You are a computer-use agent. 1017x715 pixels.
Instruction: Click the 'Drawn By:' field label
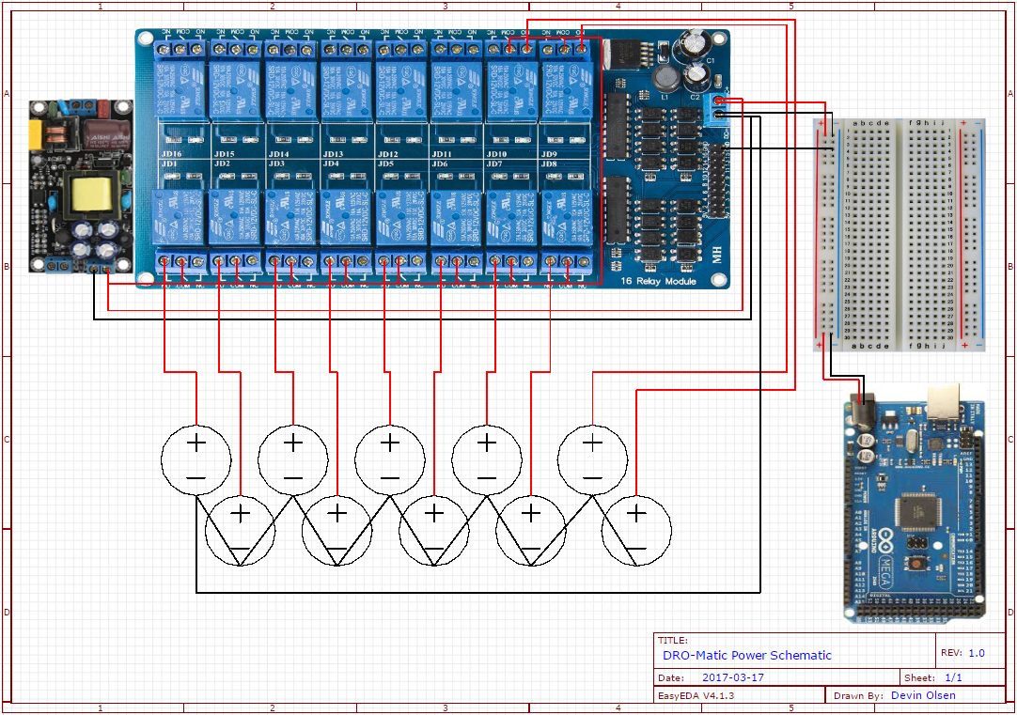[x=858, y=695]
